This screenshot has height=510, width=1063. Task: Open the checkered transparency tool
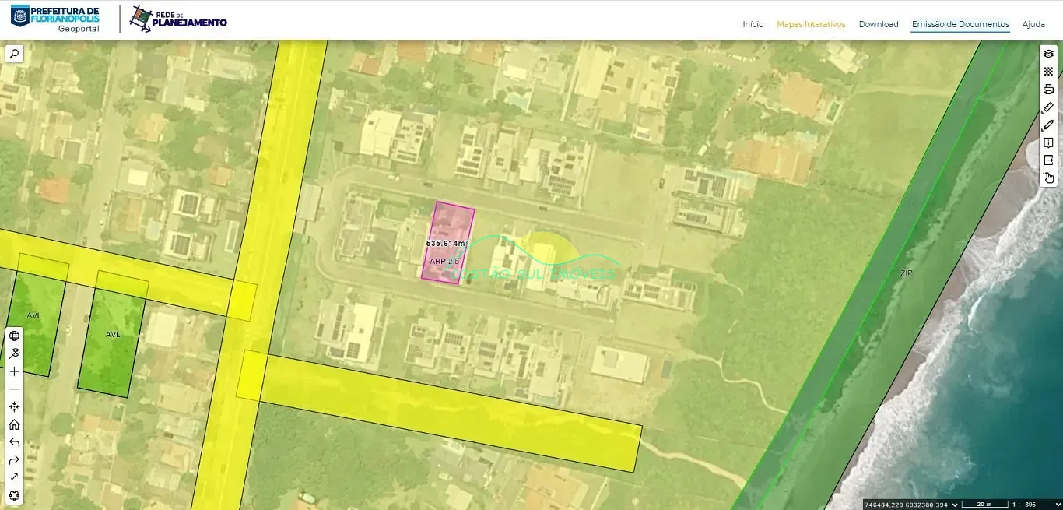click(1048, 71)
